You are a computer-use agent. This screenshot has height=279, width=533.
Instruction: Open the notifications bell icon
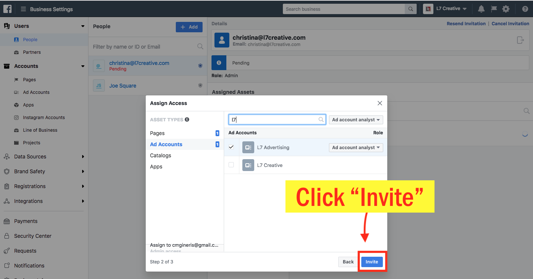pyautogui.click(x=481, y=9)
